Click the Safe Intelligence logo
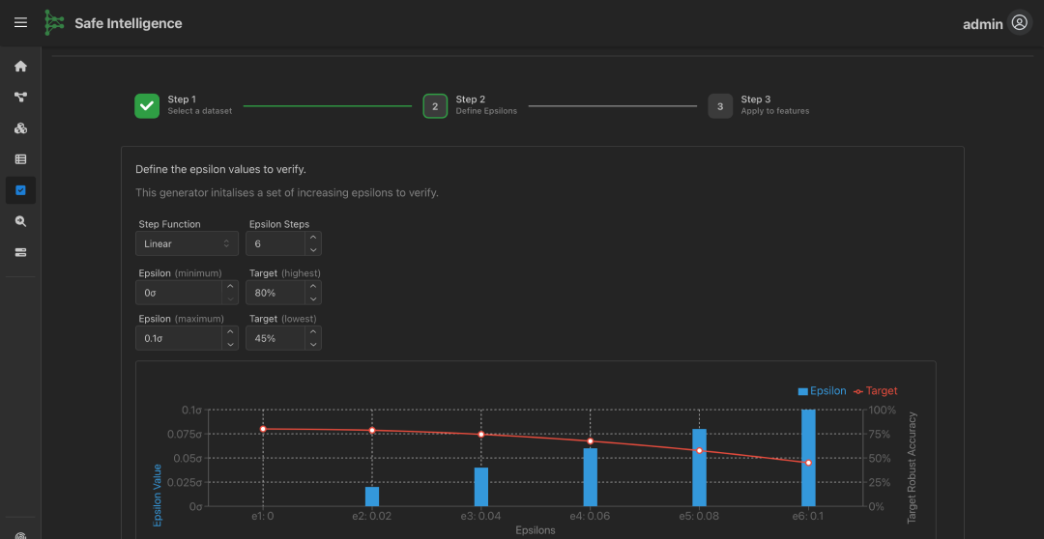The image size is (1044, 539). click(x=54, y=23)
